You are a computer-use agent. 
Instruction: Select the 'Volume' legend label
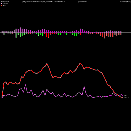tap(5, 4)
